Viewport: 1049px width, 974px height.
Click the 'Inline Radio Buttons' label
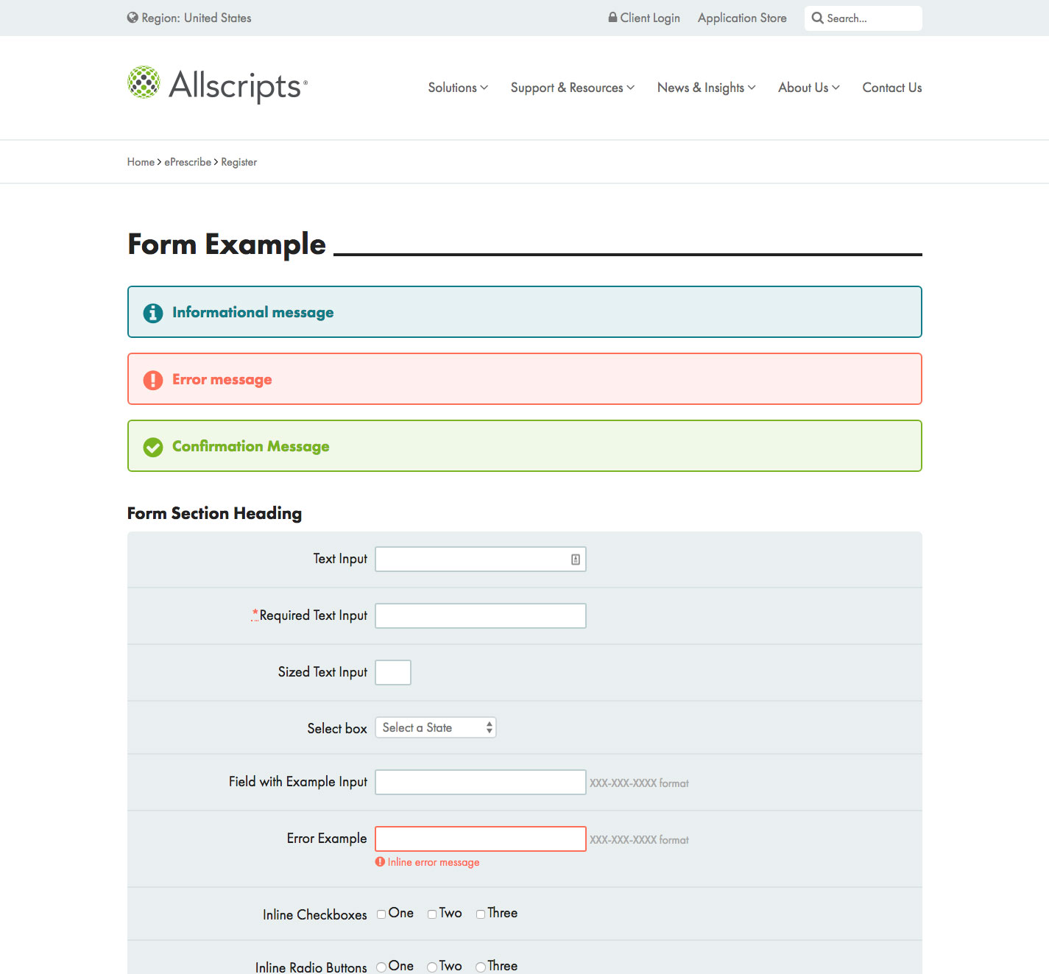tap(311, 967)
